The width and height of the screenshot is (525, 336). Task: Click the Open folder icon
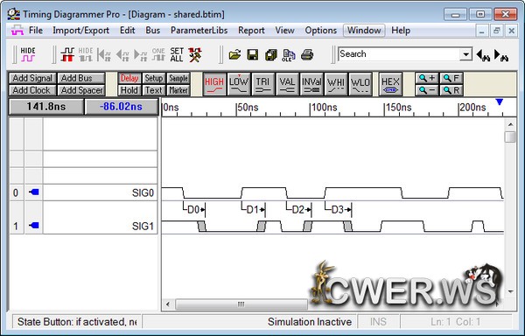tap(234, 54)
